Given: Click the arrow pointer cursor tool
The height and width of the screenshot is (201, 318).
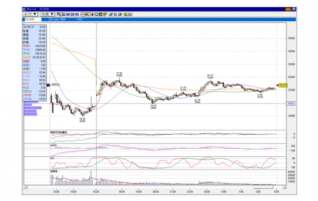Looking at the screenshot, I should pyautogui.click(x=115, y=14).
